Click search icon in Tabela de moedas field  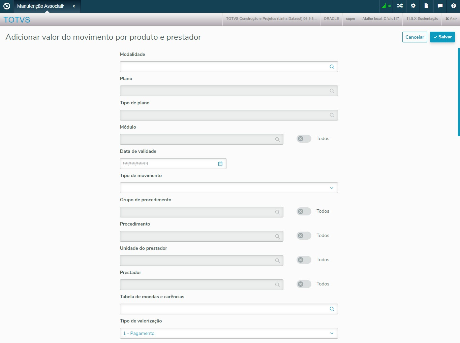[332, 309]
